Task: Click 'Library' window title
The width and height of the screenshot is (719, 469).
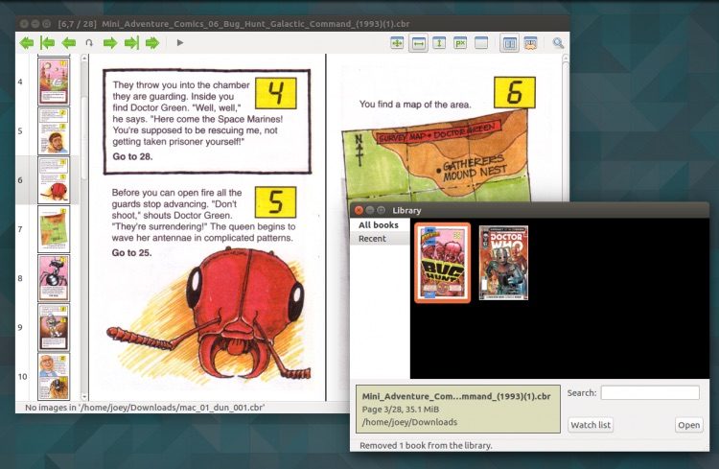Action: (406, 210)
